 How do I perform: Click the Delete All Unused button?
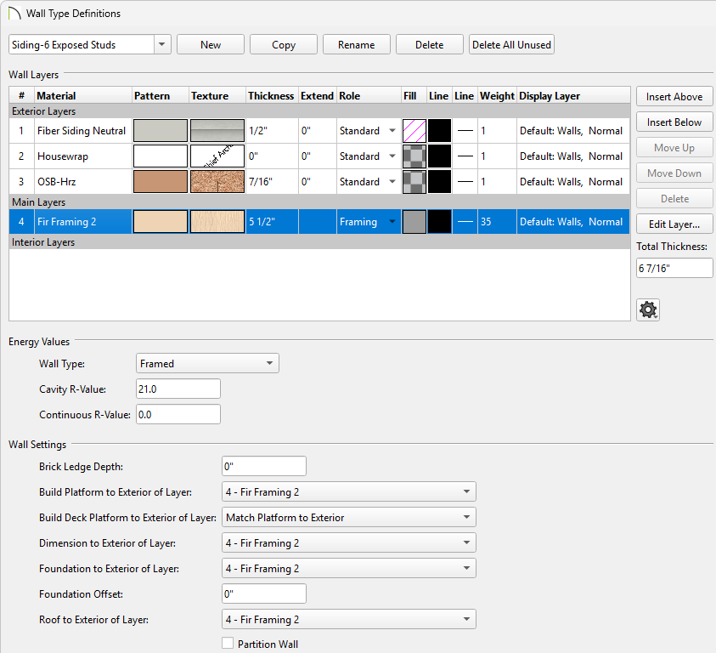[x=511, y=45]
